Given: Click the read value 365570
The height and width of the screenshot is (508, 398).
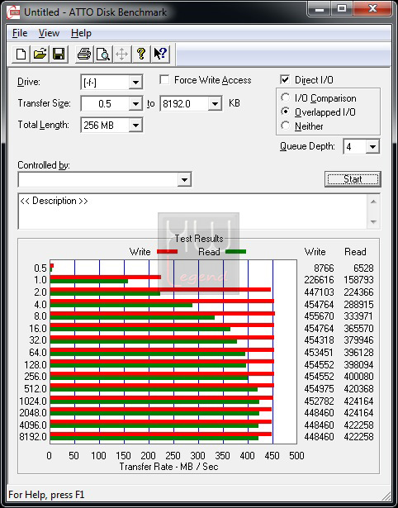Looking at the screenshot, I should [359, 329].
